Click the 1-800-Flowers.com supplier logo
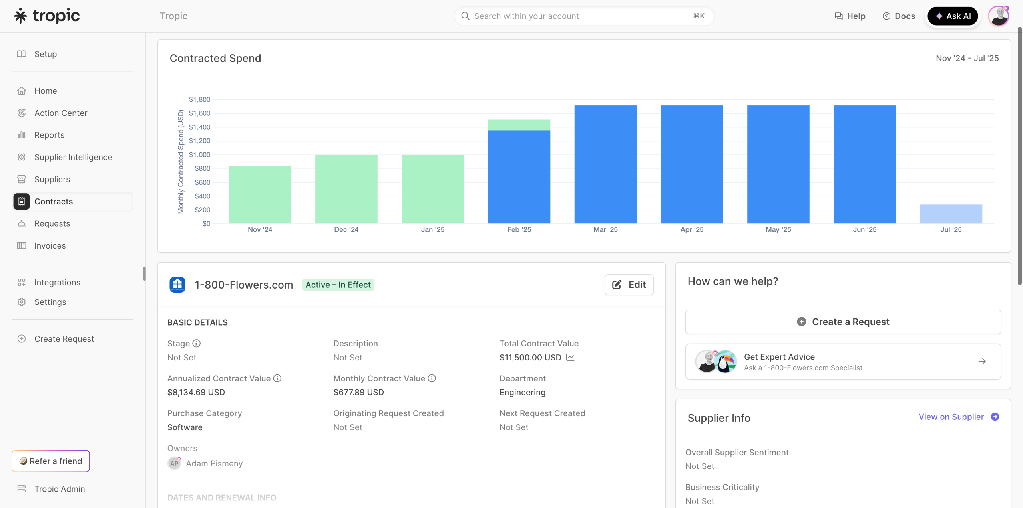Screen dimensions: 1023x508 [x=177, y=285]
